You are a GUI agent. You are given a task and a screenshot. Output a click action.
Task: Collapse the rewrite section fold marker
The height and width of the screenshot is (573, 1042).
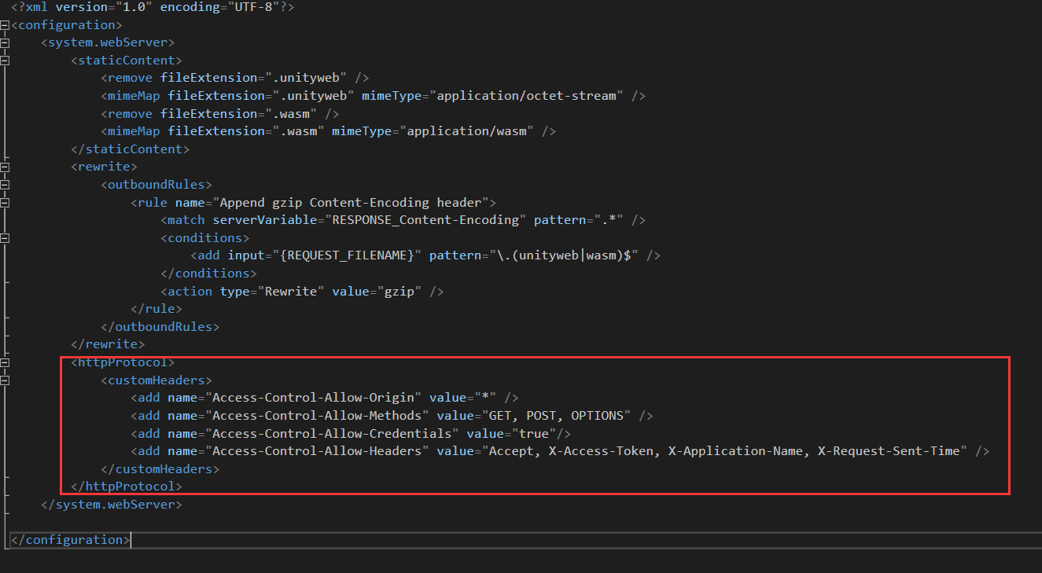click(x=5, y=167)
